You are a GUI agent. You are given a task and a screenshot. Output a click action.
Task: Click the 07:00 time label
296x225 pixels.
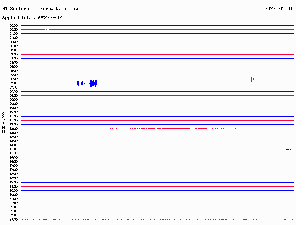(14, 83)
